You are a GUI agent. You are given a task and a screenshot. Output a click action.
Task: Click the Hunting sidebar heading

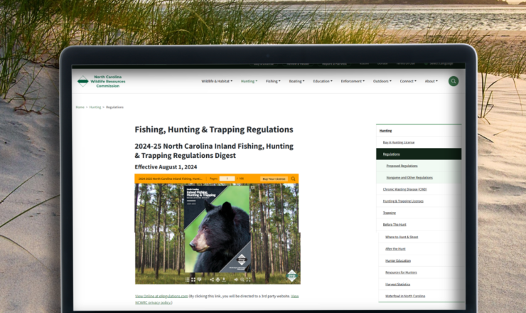tap(385, 131)
